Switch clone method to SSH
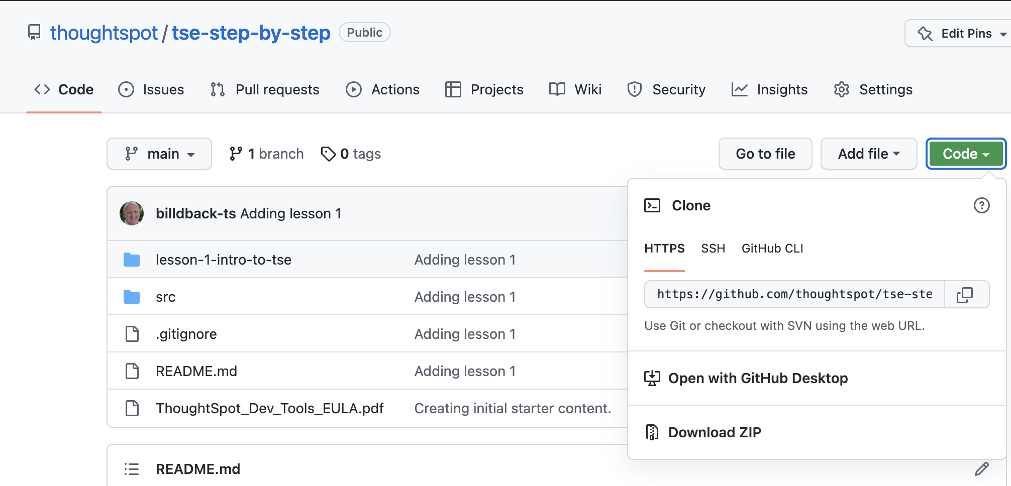Screen dimensions: 1011x486 (713, 248)
